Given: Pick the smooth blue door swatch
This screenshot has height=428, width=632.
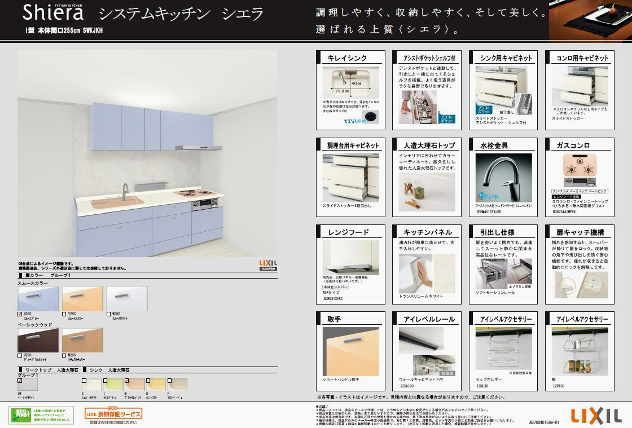Looking at the screenshot, I should coord(38,299).
